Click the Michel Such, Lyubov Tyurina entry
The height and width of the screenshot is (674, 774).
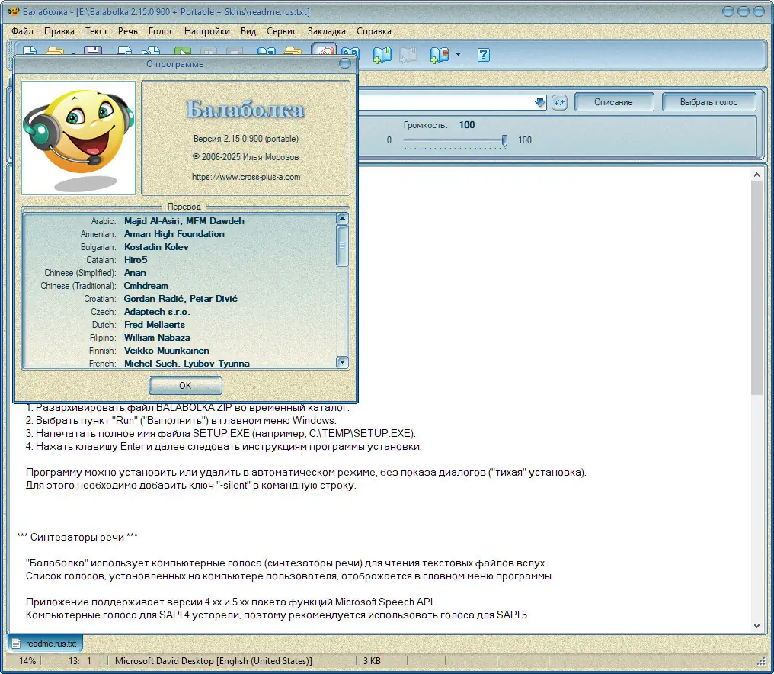point(187,363)
